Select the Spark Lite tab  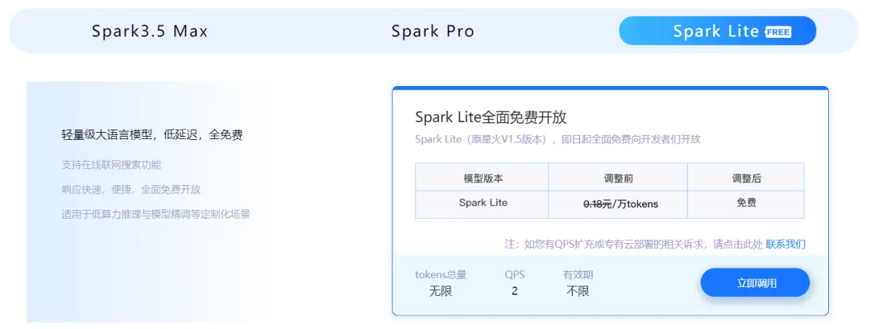(716, 31)
